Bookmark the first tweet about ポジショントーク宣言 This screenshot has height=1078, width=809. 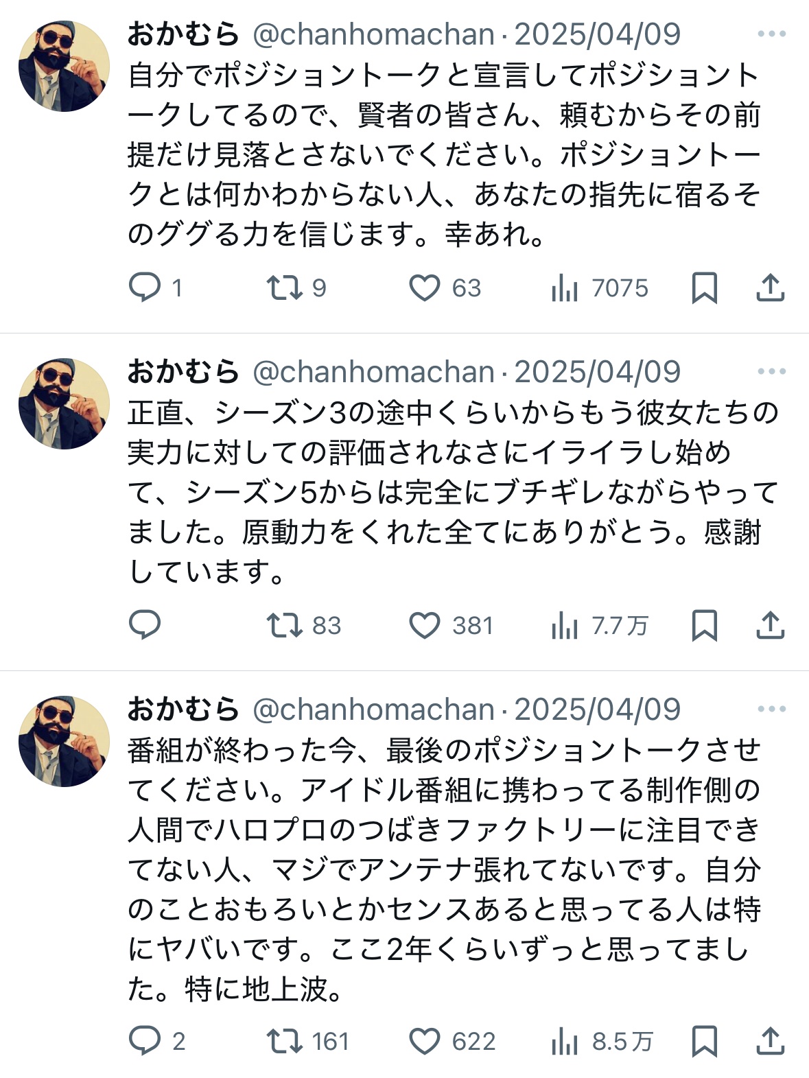click(704, 288)
